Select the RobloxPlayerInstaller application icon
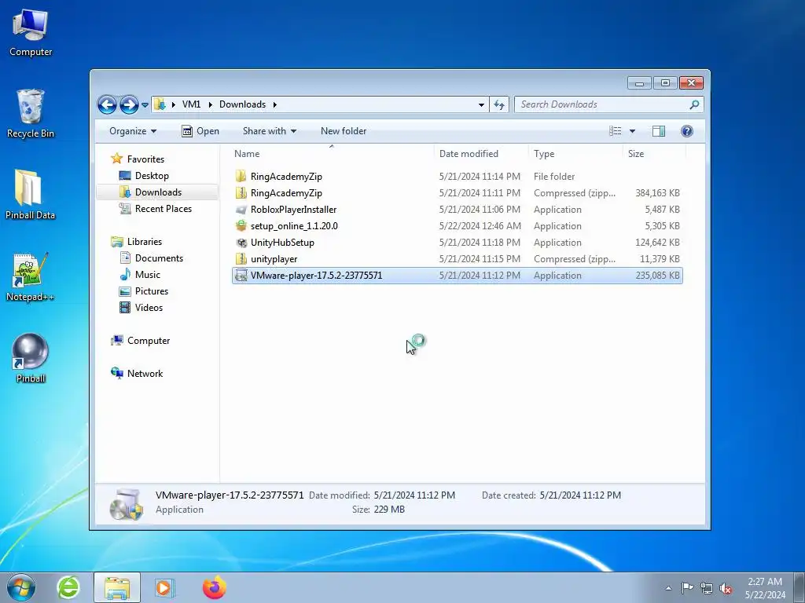The height and width of the screenshot is (603, 805). [x=241, y=209]
